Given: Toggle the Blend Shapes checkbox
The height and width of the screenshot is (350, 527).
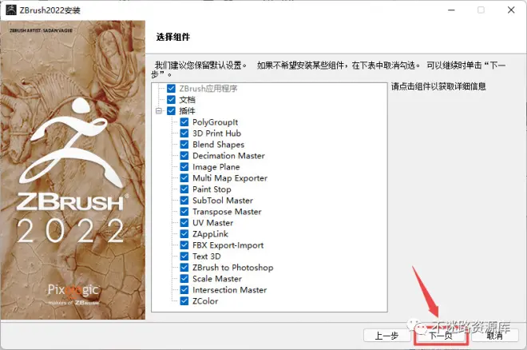Looking at the screenshot, I should (184, 145).
